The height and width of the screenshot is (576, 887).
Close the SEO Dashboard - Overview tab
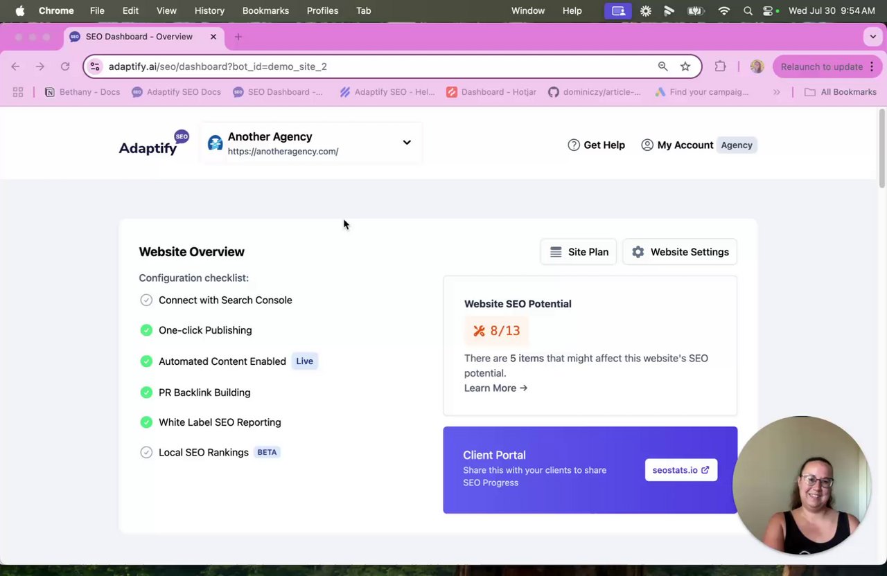pos(213,37)
